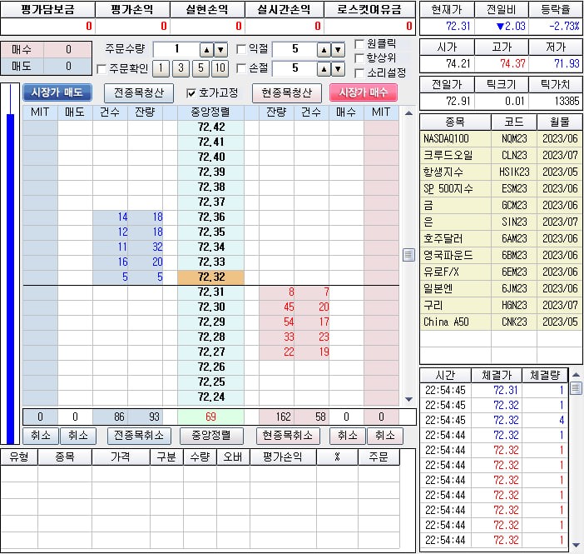
Task: Click price 72.31 in the ladder
Action: click(211, 292)
